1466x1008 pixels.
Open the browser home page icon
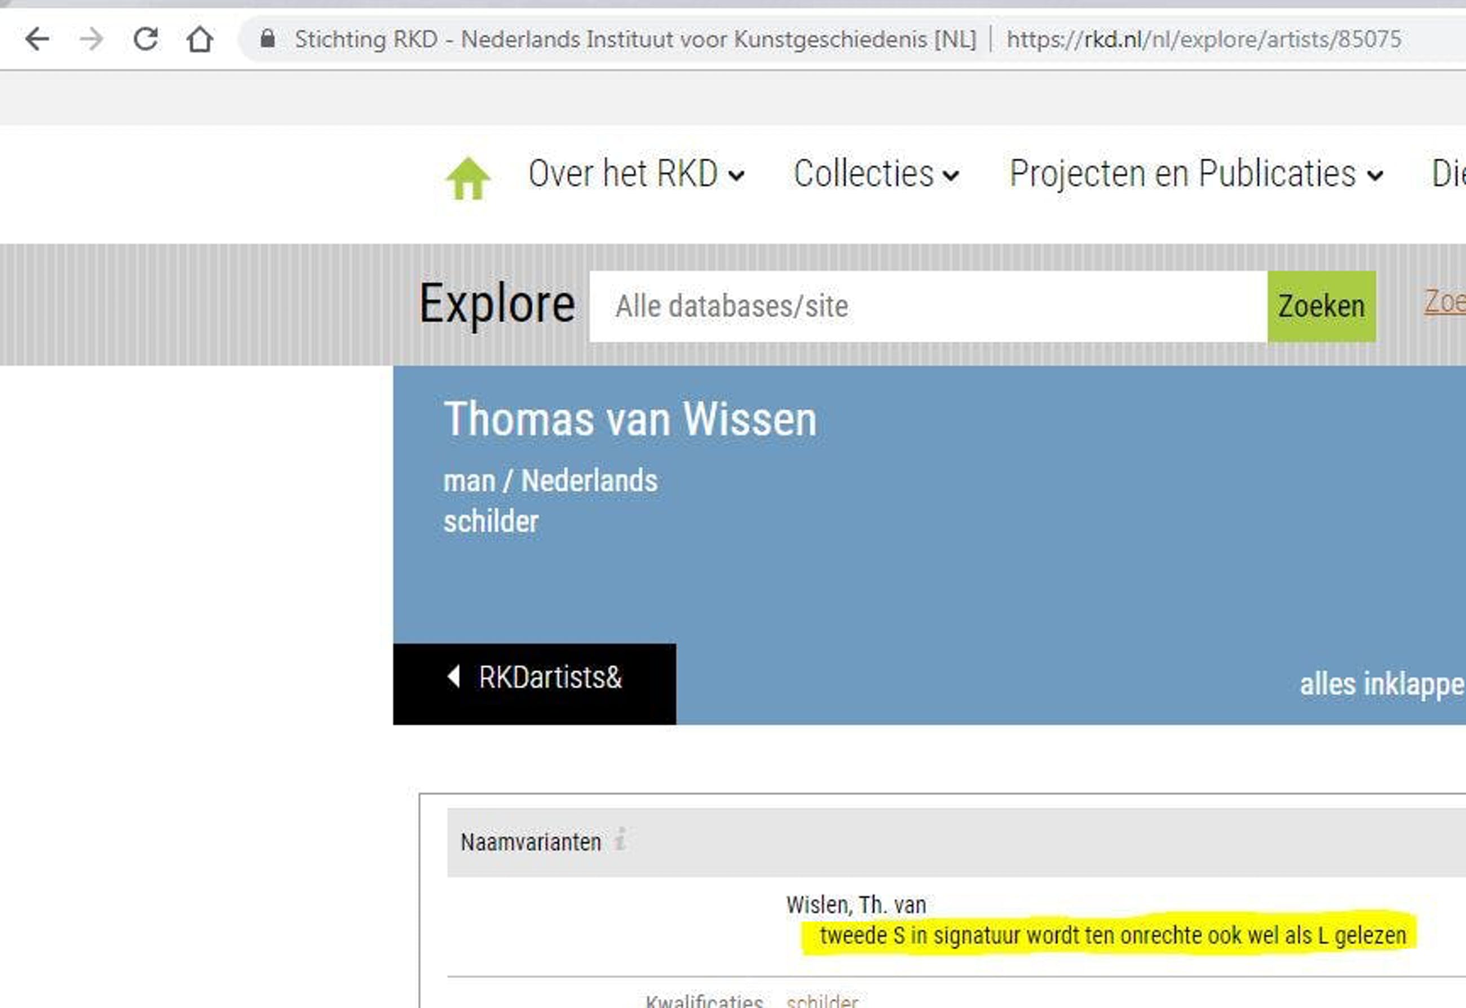pyautogui.click(x=200, y=39)
